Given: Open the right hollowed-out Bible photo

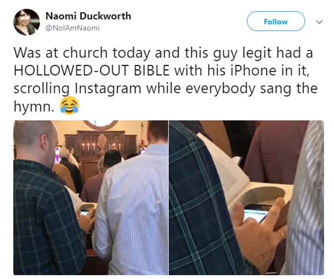Looking at the screenshot, I should click(246, 198).
